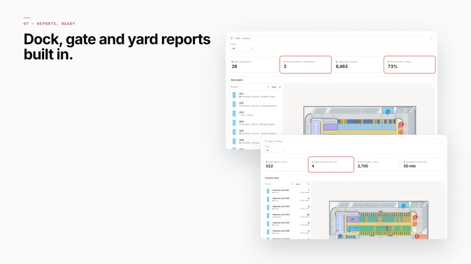Screen dimensions: 471x264
Task: Select the Doors working now card showing 26
Action: coord(254,65)
